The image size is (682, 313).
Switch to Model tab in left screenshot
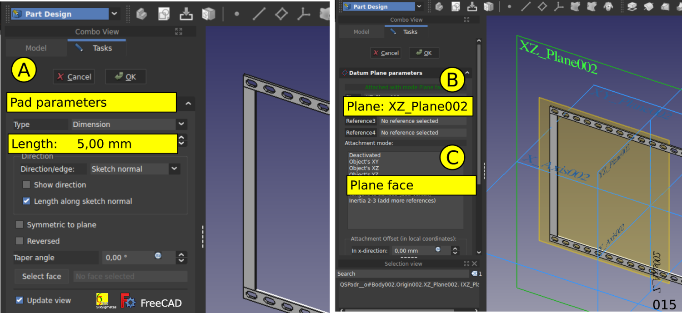[x=36, y=48]
